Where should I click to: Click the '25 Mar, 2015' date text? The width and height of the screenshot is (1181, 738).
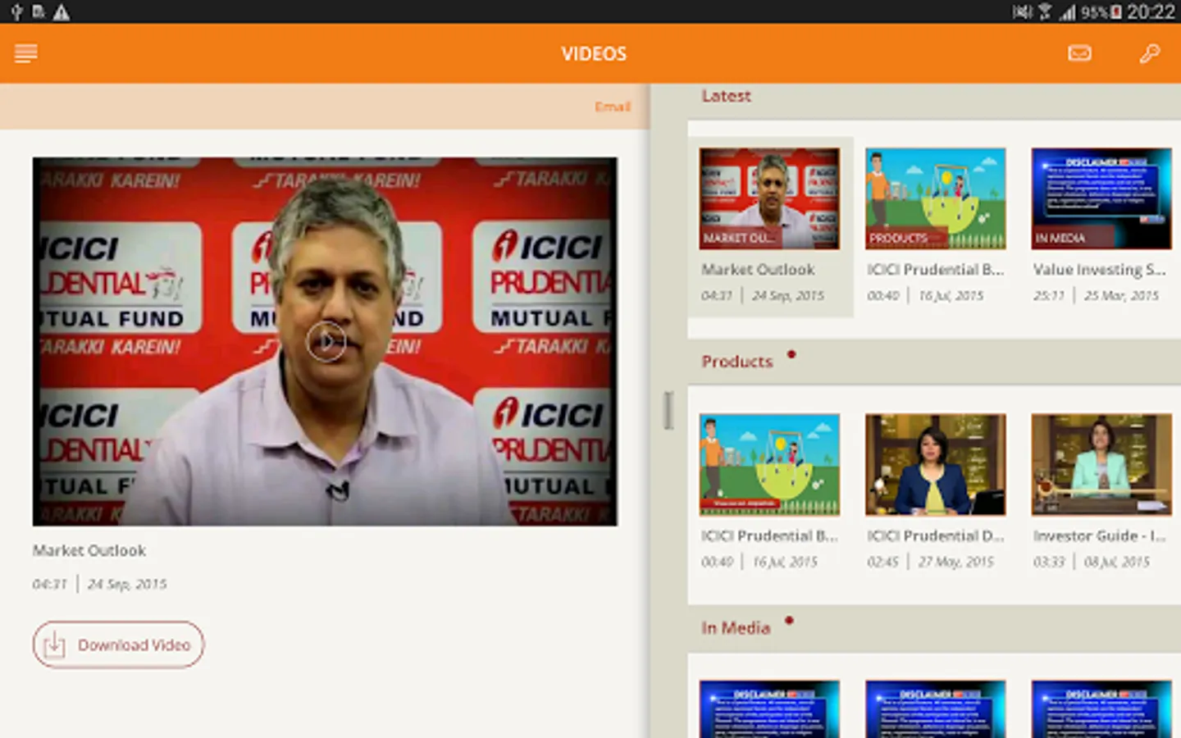(x=1121, y=295)
